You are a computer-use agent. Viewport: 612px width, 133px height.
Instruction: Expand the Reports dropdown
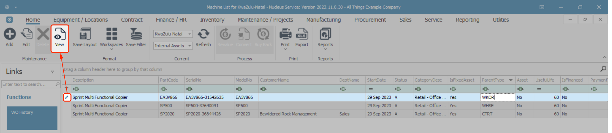(x=325, y=49)
